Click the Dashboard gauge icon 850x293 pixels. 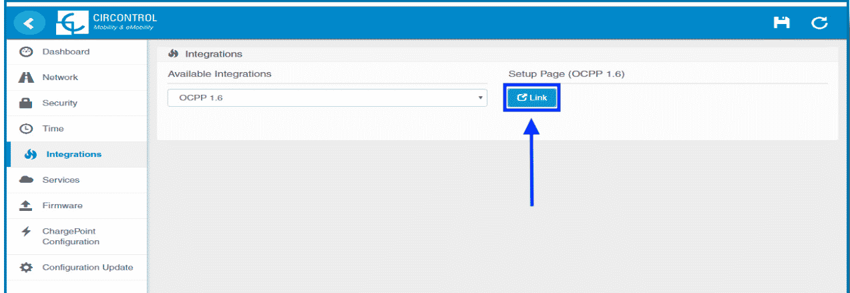(26, 52)
